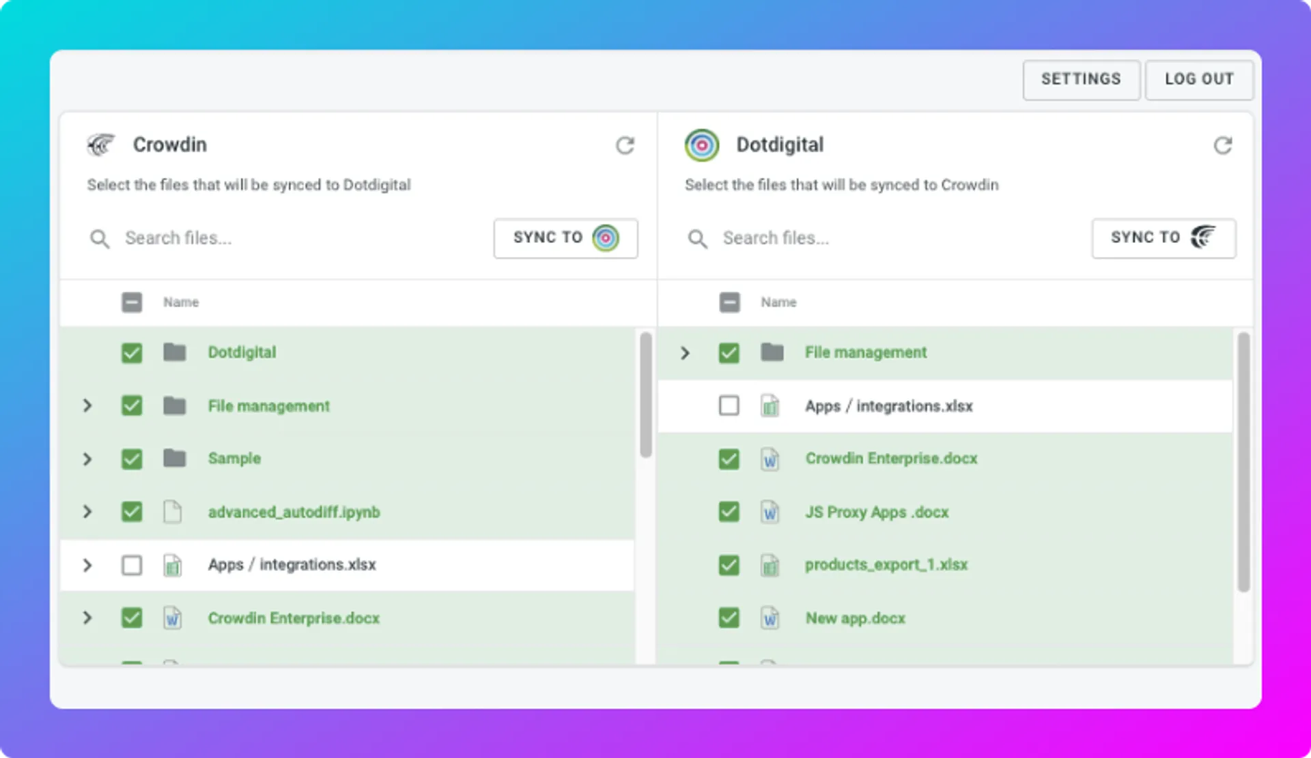The height and width of the screenshot is (758, 1311).
Task: Click the Word icon of Crowdin Enterprise.docx in Dotdigital panel
Action: pos(770,458)
